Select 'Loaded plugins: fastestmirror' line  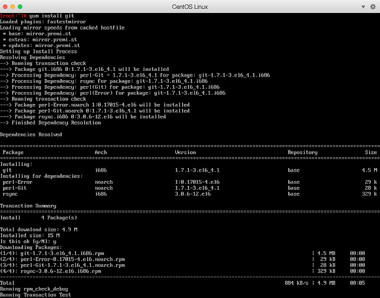tap(43, 22)
